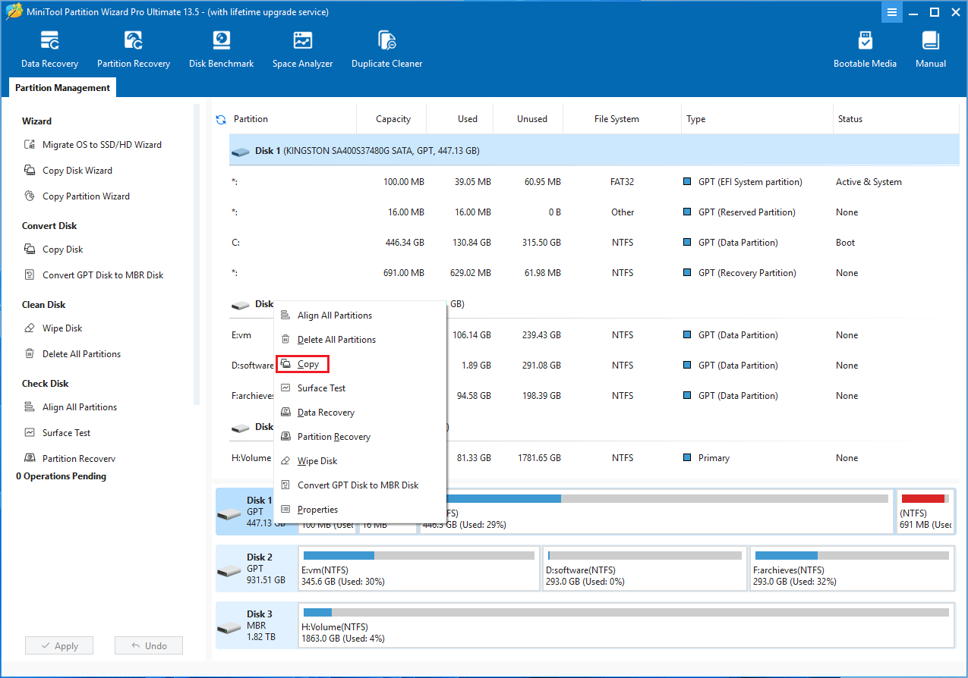Click the Undo button
The width and height of the screenshot is (968, 678).
pyautogui.click(x=148, y=645)
